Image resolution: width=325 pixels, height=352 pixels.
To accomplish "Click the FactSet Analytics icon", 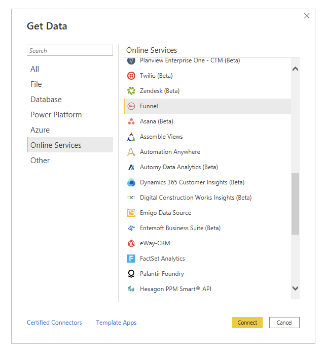I will [131, 258].
